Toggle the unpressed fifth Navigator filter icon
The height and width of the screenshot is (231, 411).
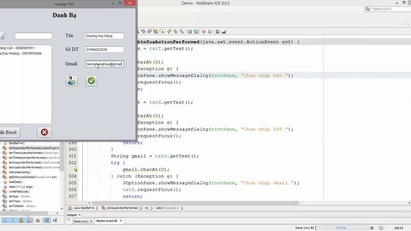point(38,221)
